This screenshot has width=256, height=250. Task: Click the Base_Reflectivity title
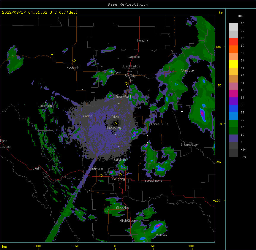click(x=128, y=4)
